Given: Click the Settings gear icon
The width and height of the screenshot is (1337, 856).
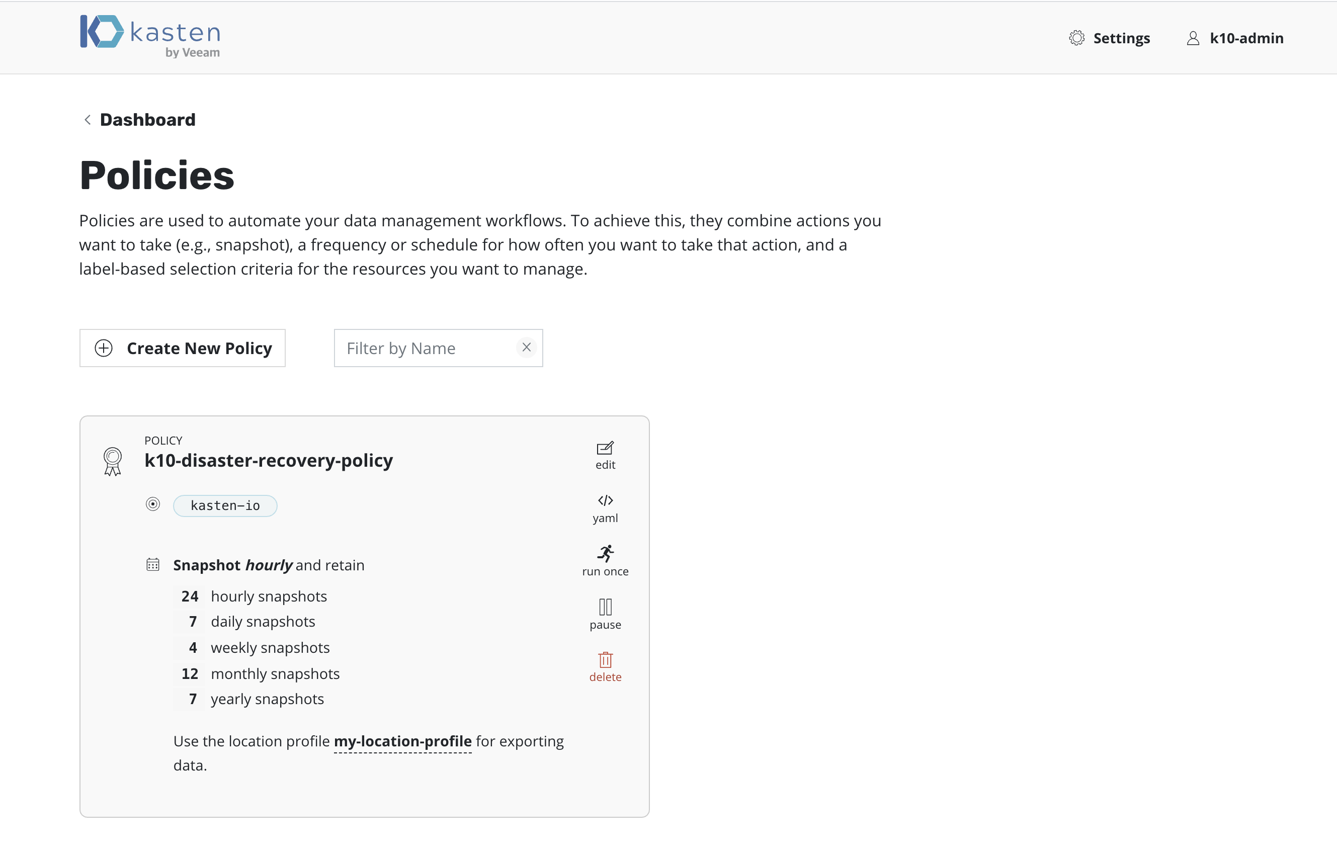Looking at the screenshot, I should click(x=1076, y=38).
